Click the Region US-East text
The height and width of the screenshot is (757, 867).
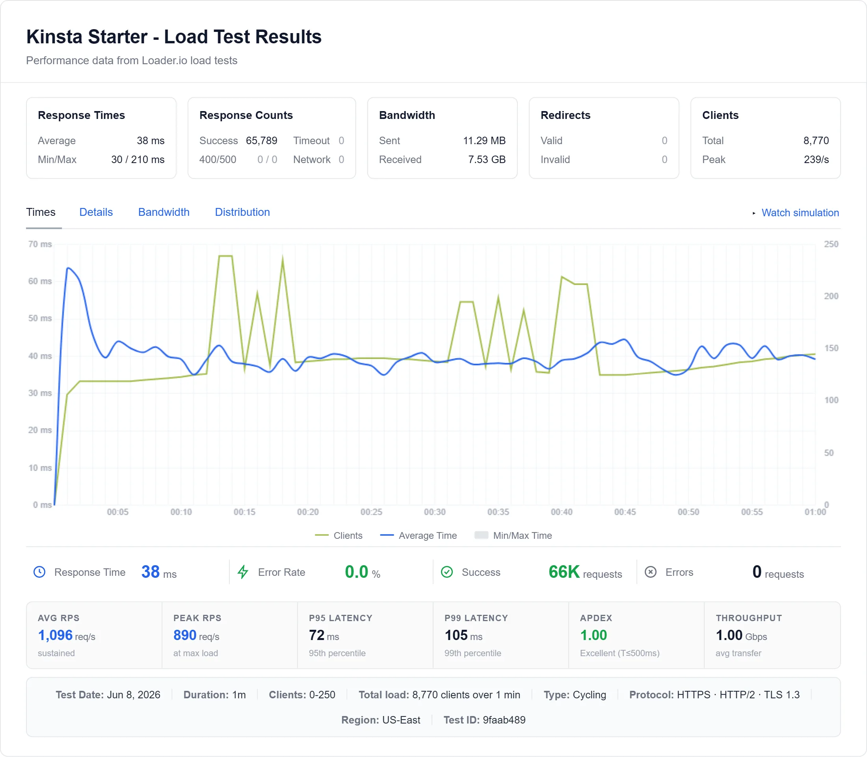pyautogui.click(x=380, y=720)
